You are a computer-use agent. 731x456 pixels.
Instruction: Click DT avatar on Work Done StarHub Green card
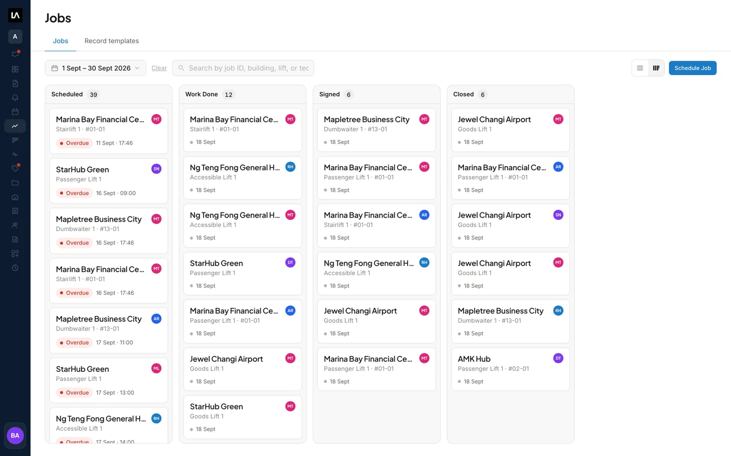(290, 262)
